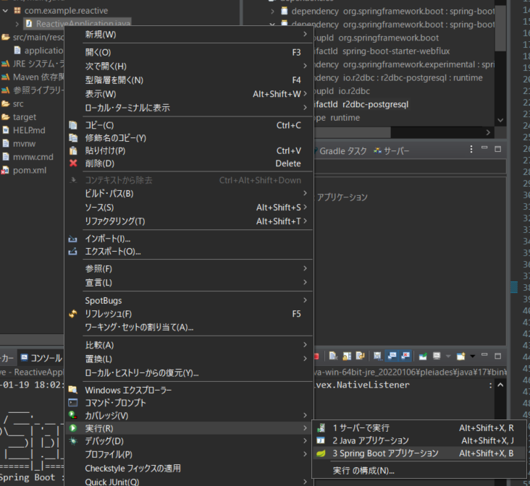
Task: Expand the ReactiveApplication.java tree node
Action: (17, 24)
